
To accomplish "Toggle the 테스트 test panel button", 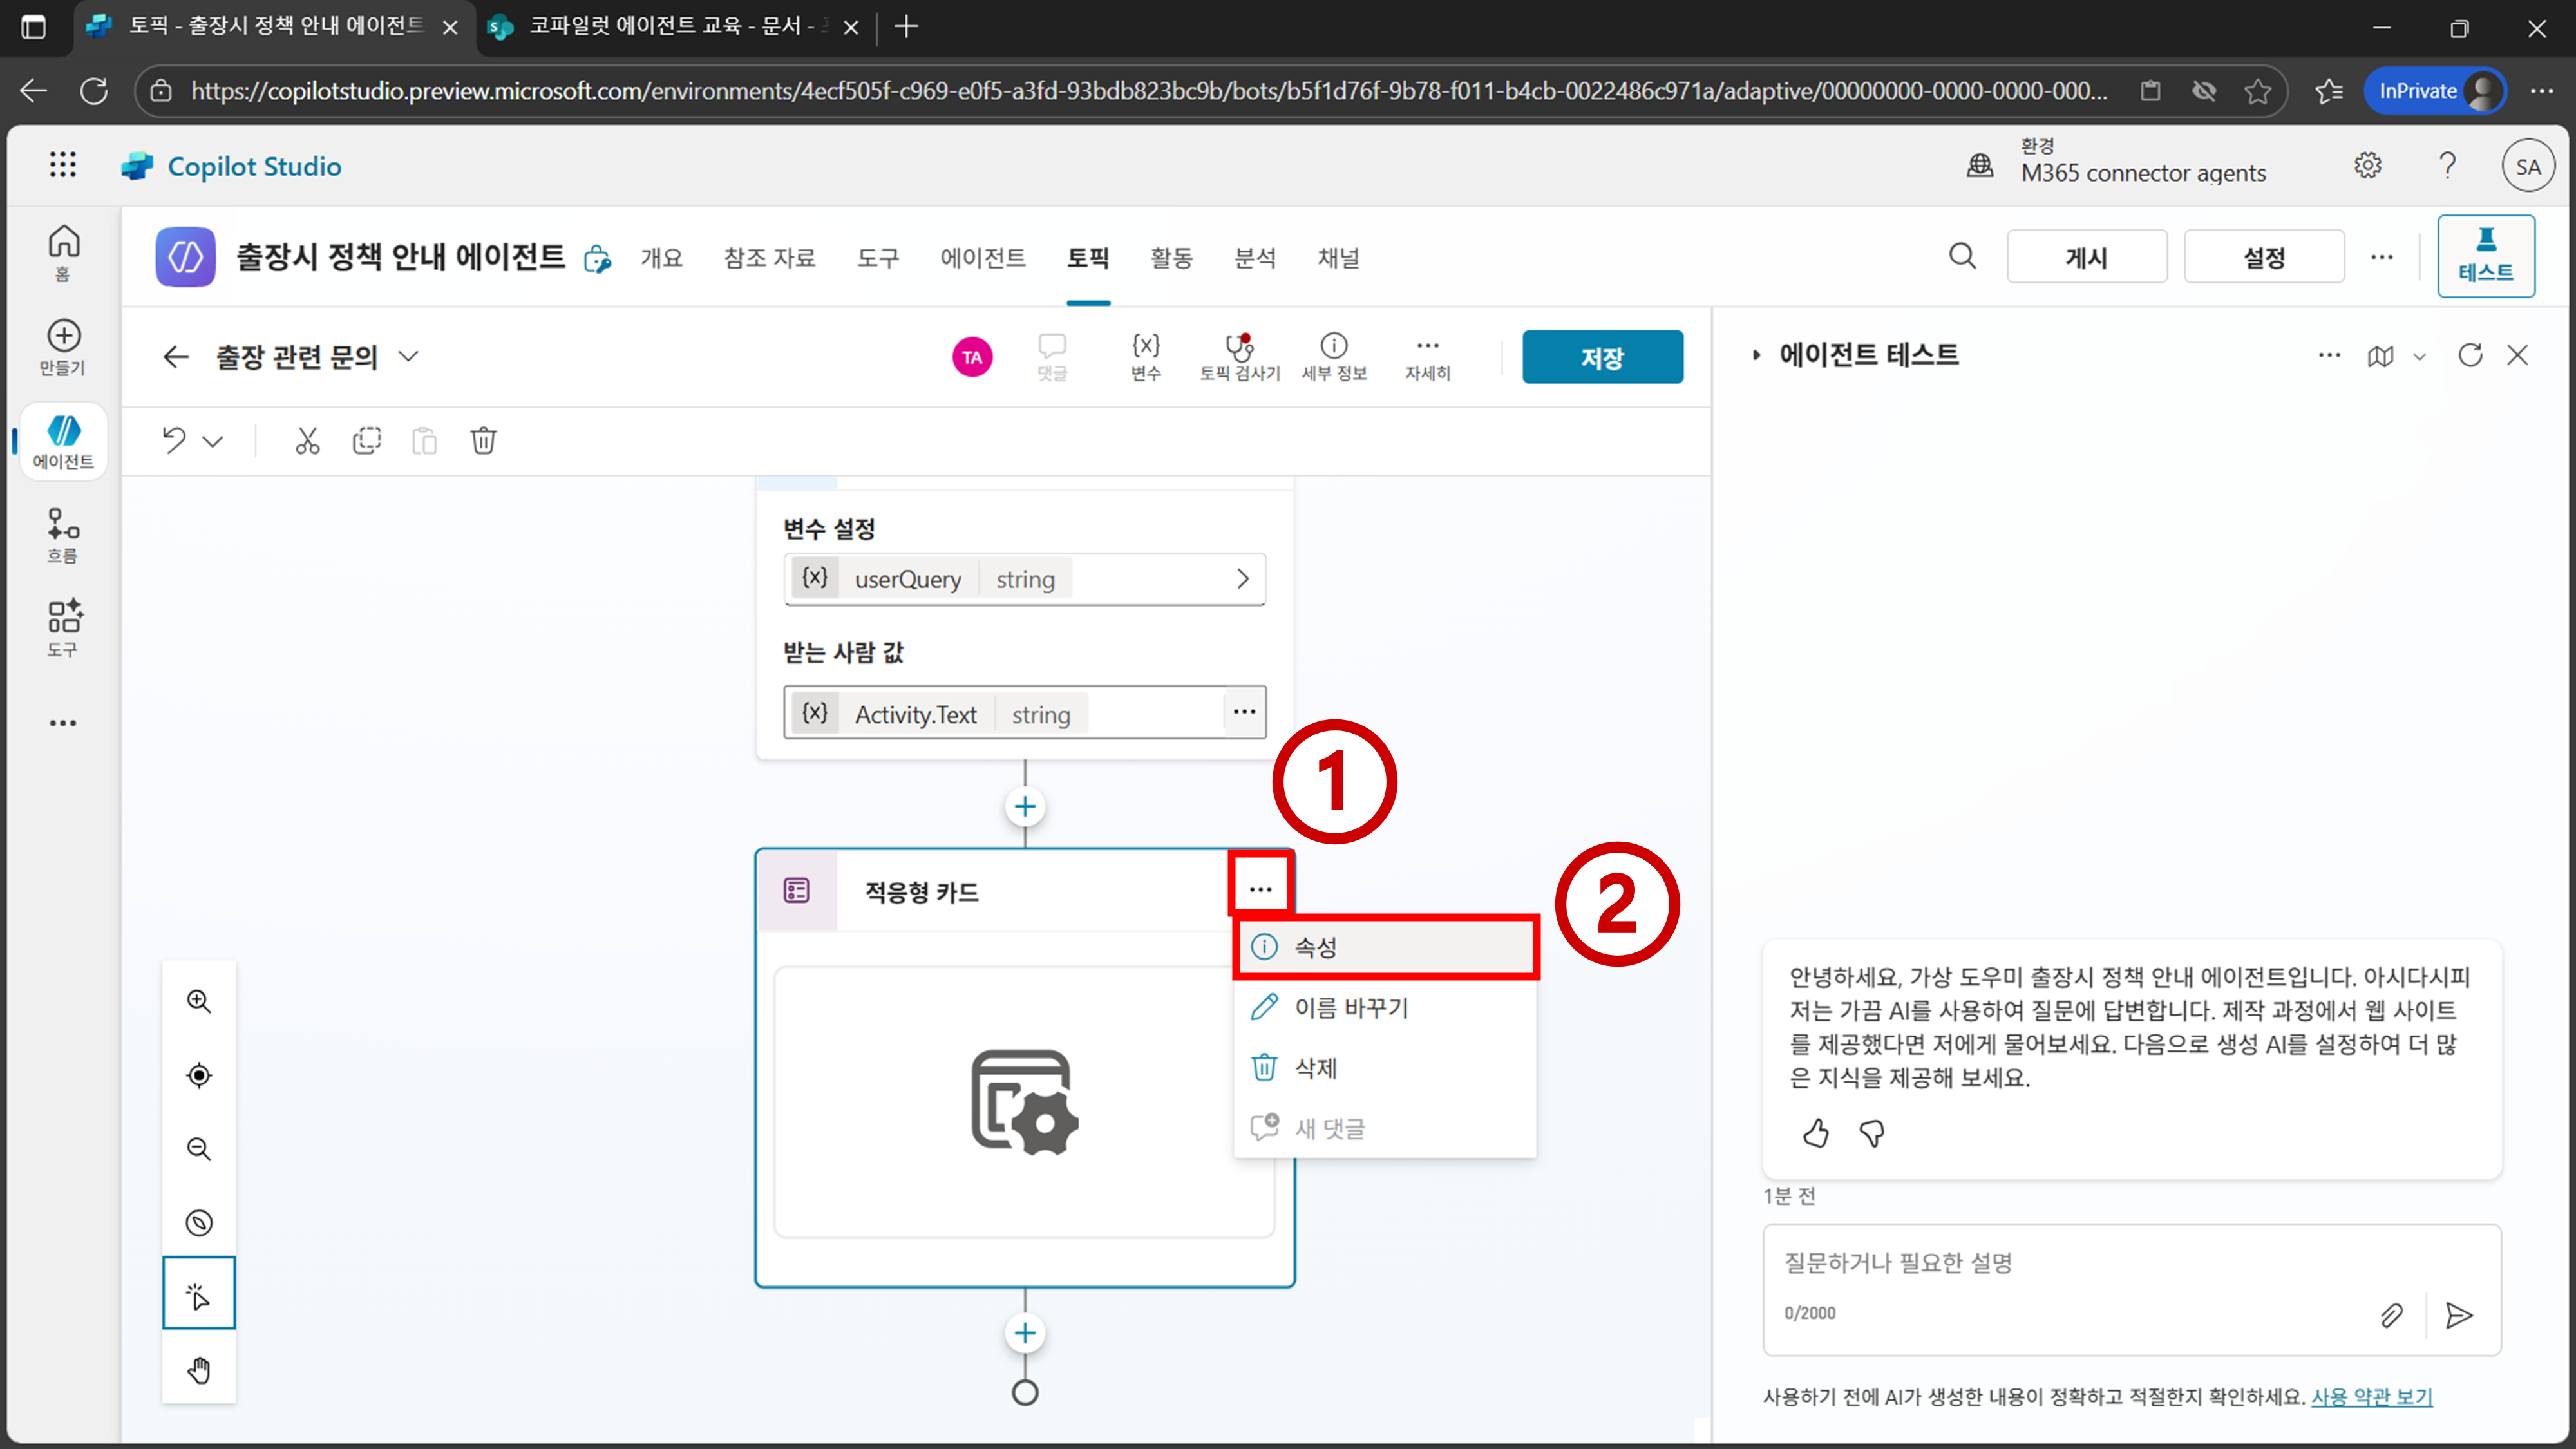I will (x=2485, y=256).
